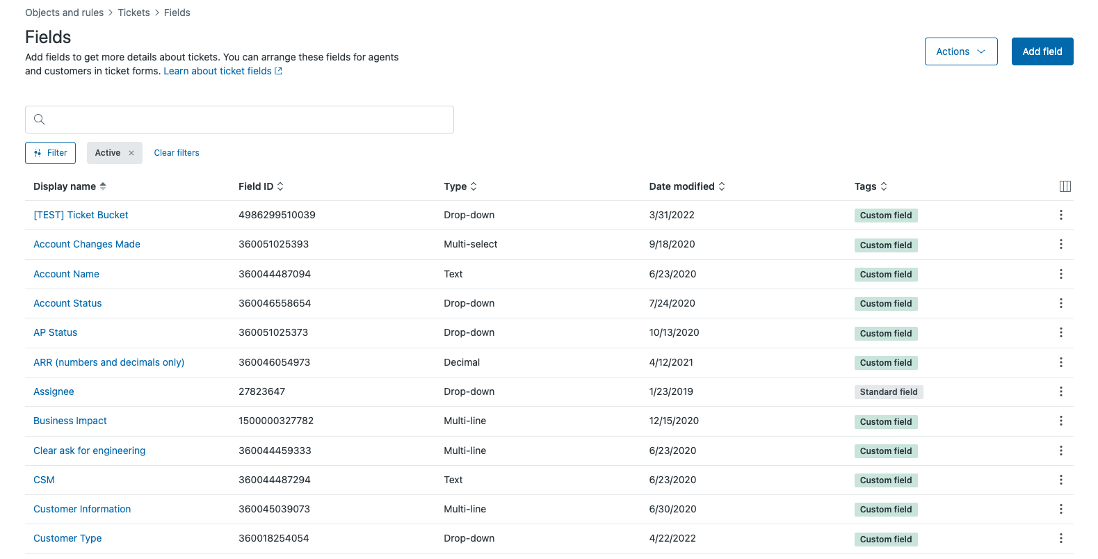
Task: Go to Tickets breadcrumb
Action: click(x=134, y=13)
